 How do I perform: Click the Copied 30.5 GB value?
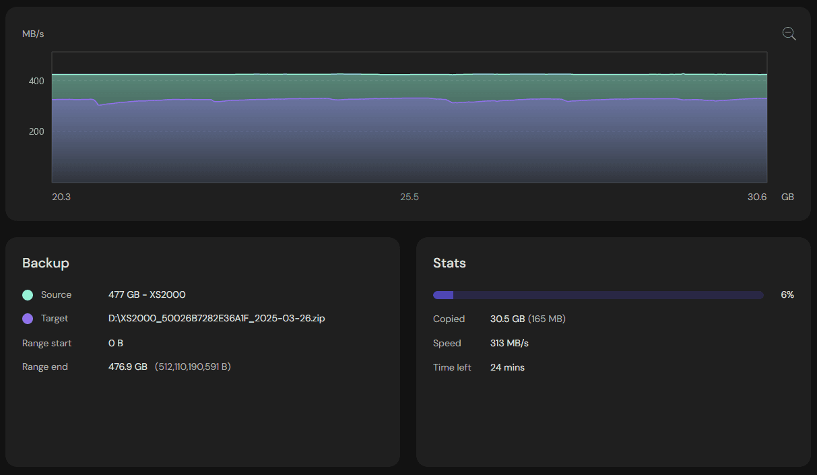click(507, 319)
